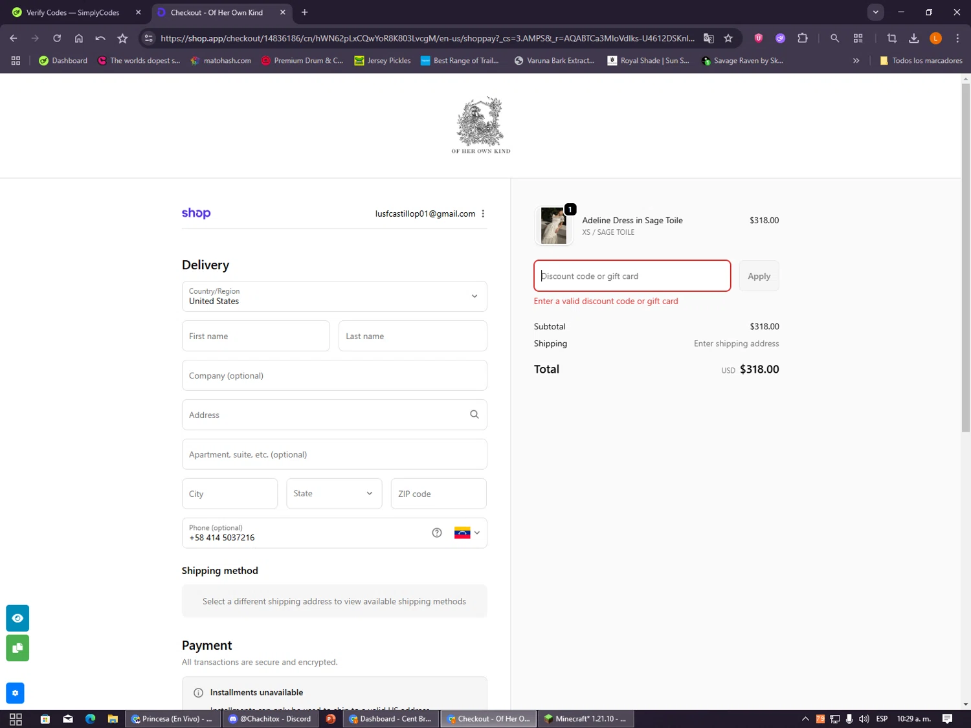This screenshot has height=728, width=971.
Task: Open the Windows Start button
Action: point(16,719)
